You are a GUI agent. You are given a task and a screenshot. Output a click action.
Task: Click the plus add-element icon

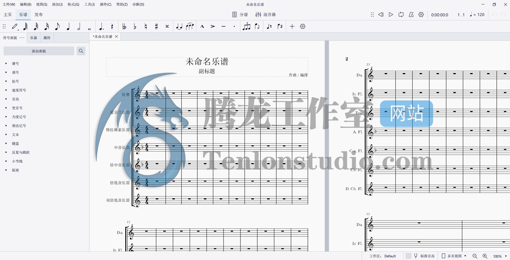point(292,27)
